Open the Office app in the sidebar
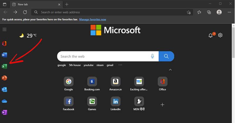 pos(4,44)
